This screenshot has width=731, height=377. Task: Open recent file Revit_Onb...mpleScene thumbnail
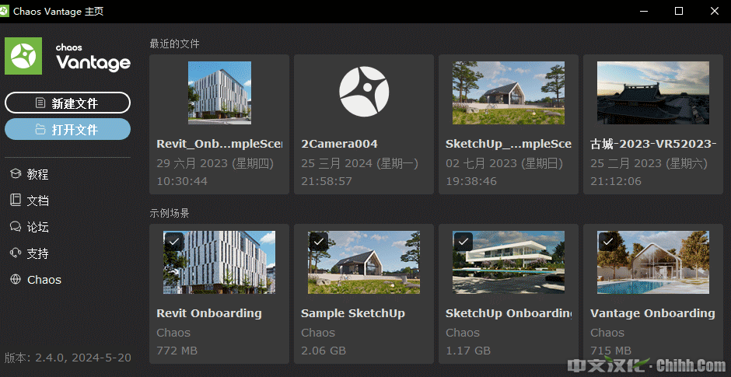pyautogui.click(x=219, y=93)
